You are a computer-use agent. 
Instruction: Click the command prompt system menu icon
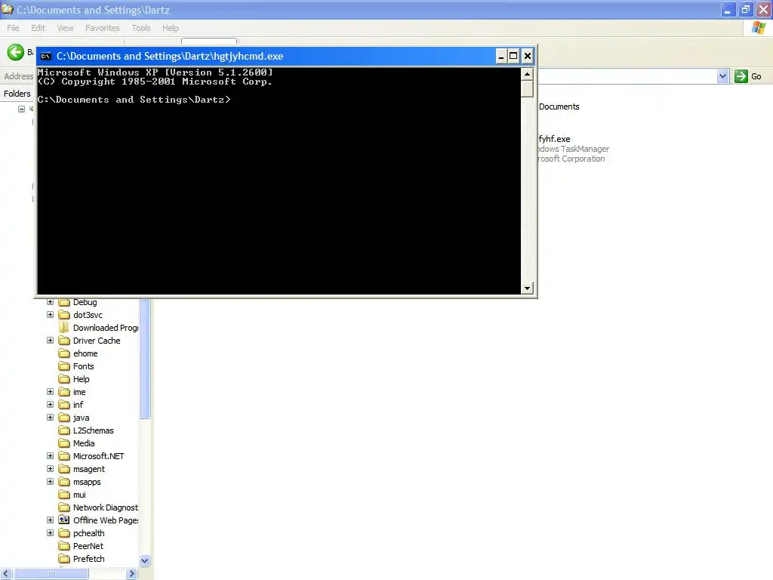(x=46, y=56)
